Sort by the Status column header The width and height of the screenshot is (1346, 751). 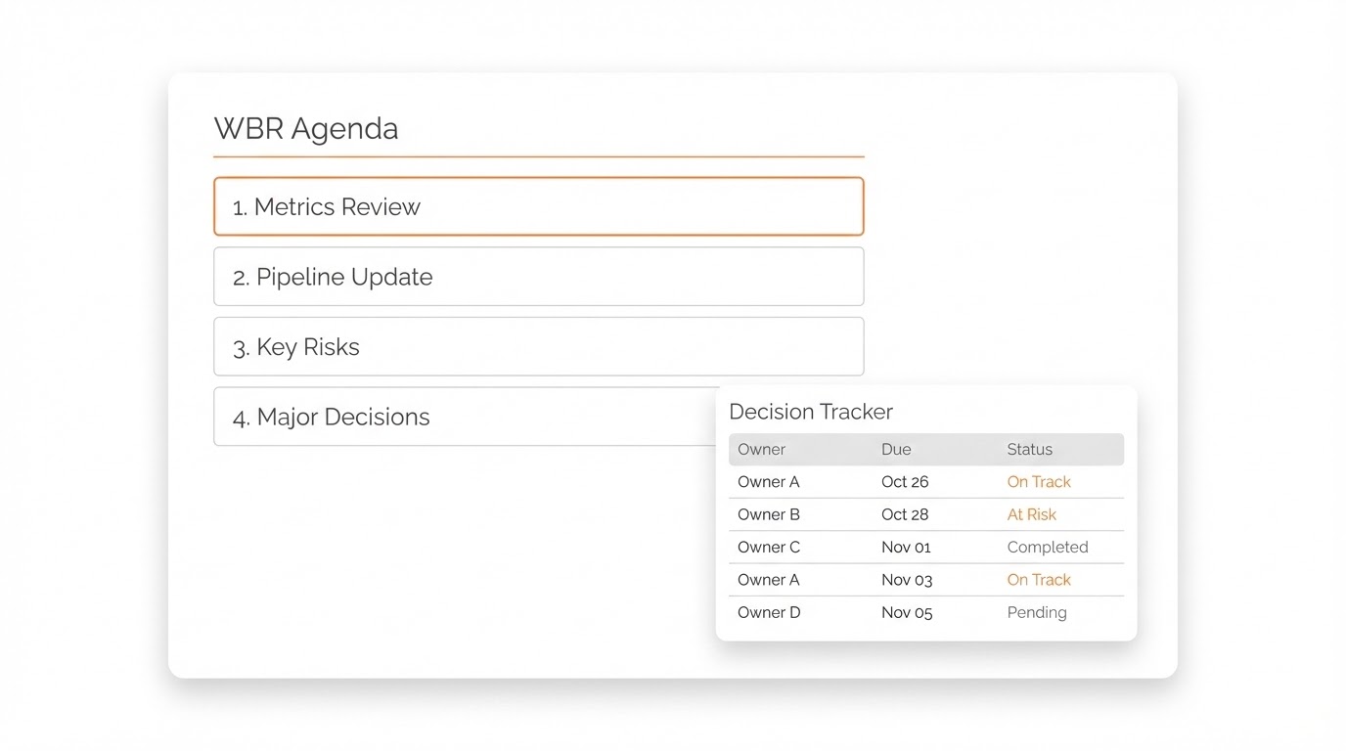(1030, 450)
